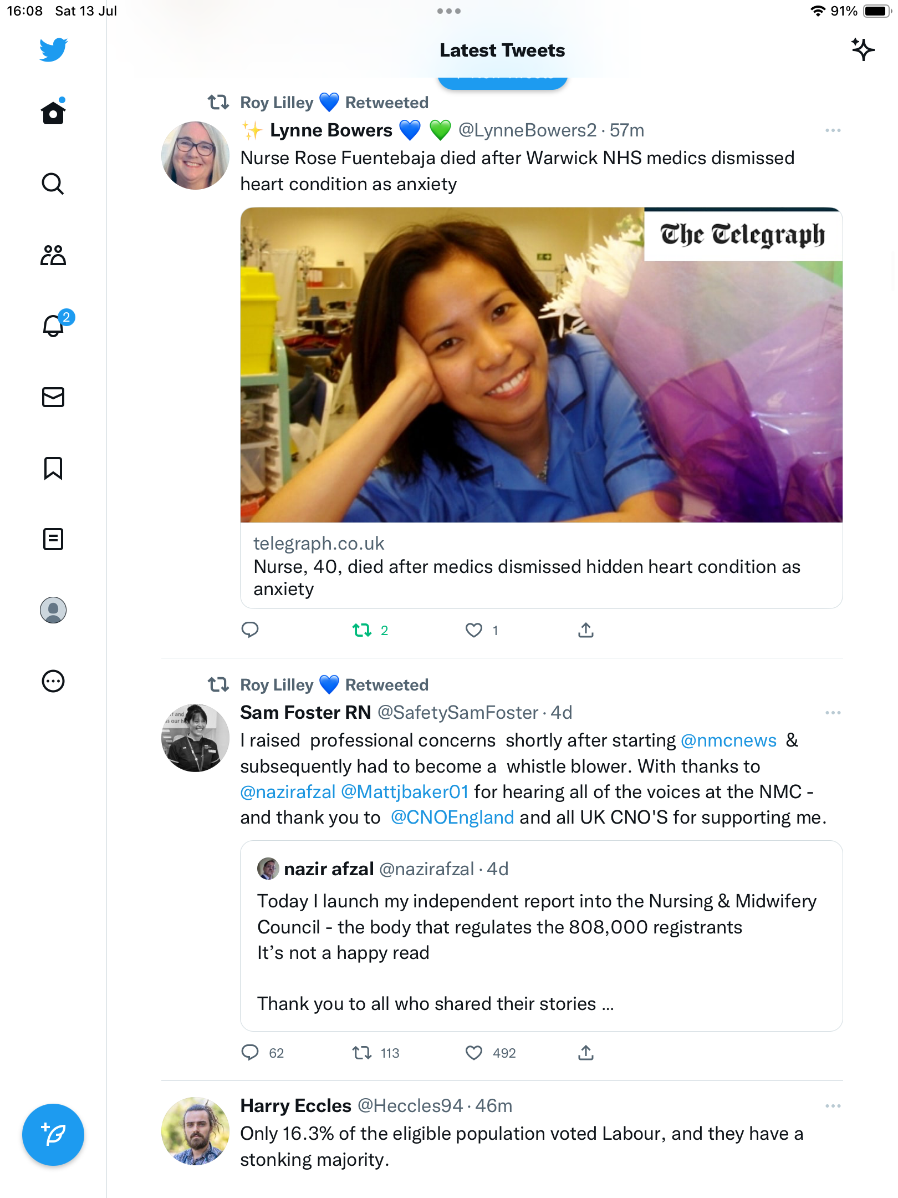Open the sparkle timeline options icon
Viewport: 898px width, 1198px height.
click(x=862, y=50)
